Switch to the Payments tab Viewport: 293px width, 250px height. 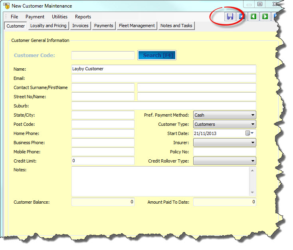[104, 26]
